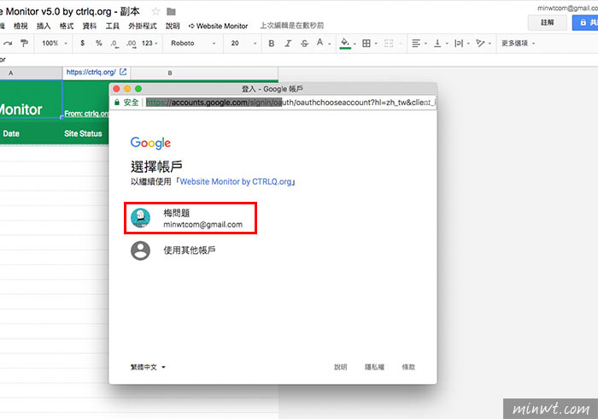Click the minwtcom account avatar

pos(140,218)
